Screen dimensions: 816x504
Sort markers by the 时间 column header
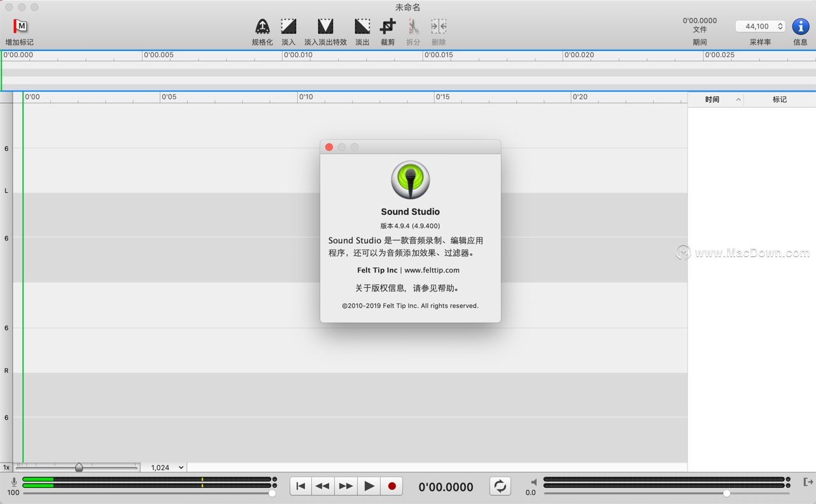712,99
